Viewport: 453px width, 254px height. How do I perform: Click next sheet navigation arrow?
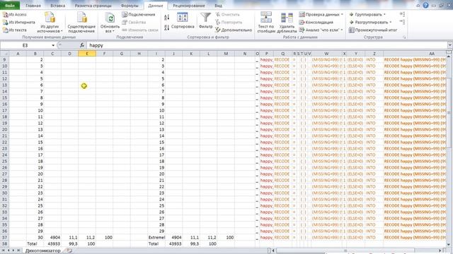click(13, 251)
